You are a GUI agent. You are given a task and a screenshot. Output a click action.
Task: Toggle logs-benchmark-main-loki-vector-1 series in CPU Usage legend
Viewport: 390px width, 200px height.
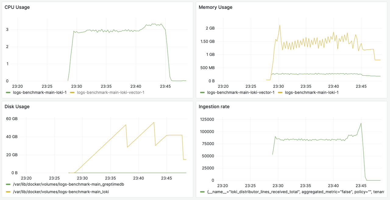click(x=111, y=92)
